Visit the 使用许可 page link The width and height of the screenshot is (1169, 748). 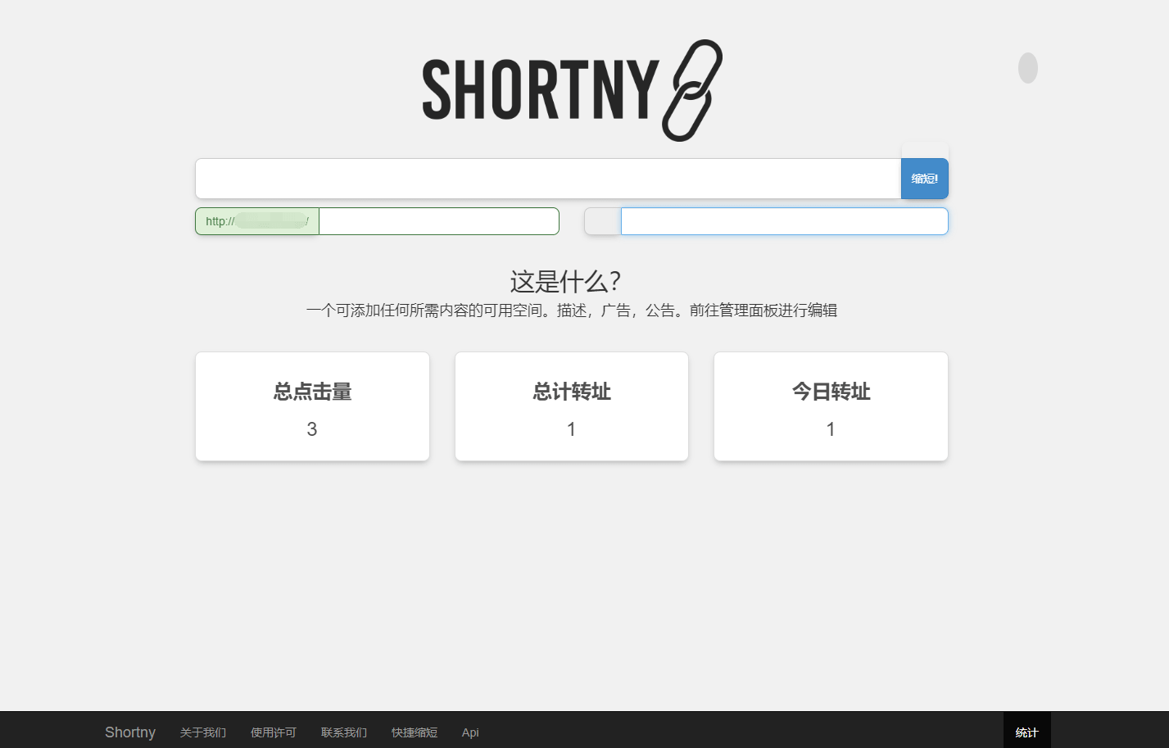273,732
